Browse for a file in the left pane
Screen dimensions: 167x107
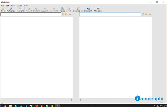[66, 14]
